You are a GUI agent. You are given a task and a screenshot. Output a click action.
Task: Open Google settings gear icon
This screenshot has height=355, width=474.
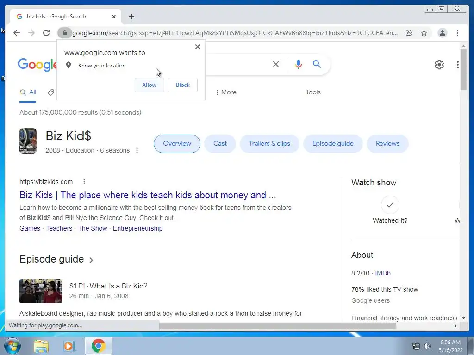[x=439, y=65]
